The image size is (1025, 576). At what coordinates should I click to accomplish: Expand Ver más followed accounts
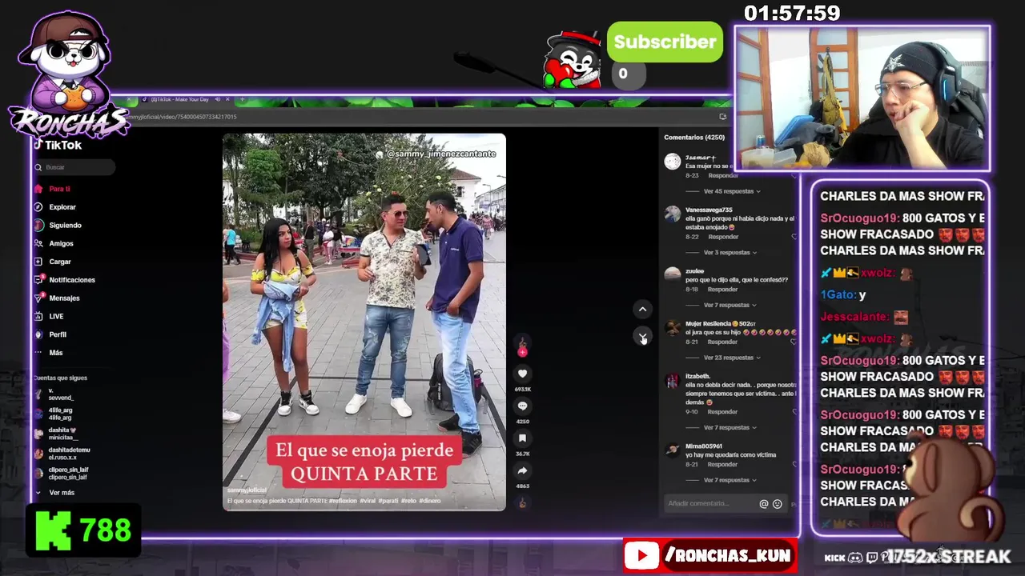(56, 493)
